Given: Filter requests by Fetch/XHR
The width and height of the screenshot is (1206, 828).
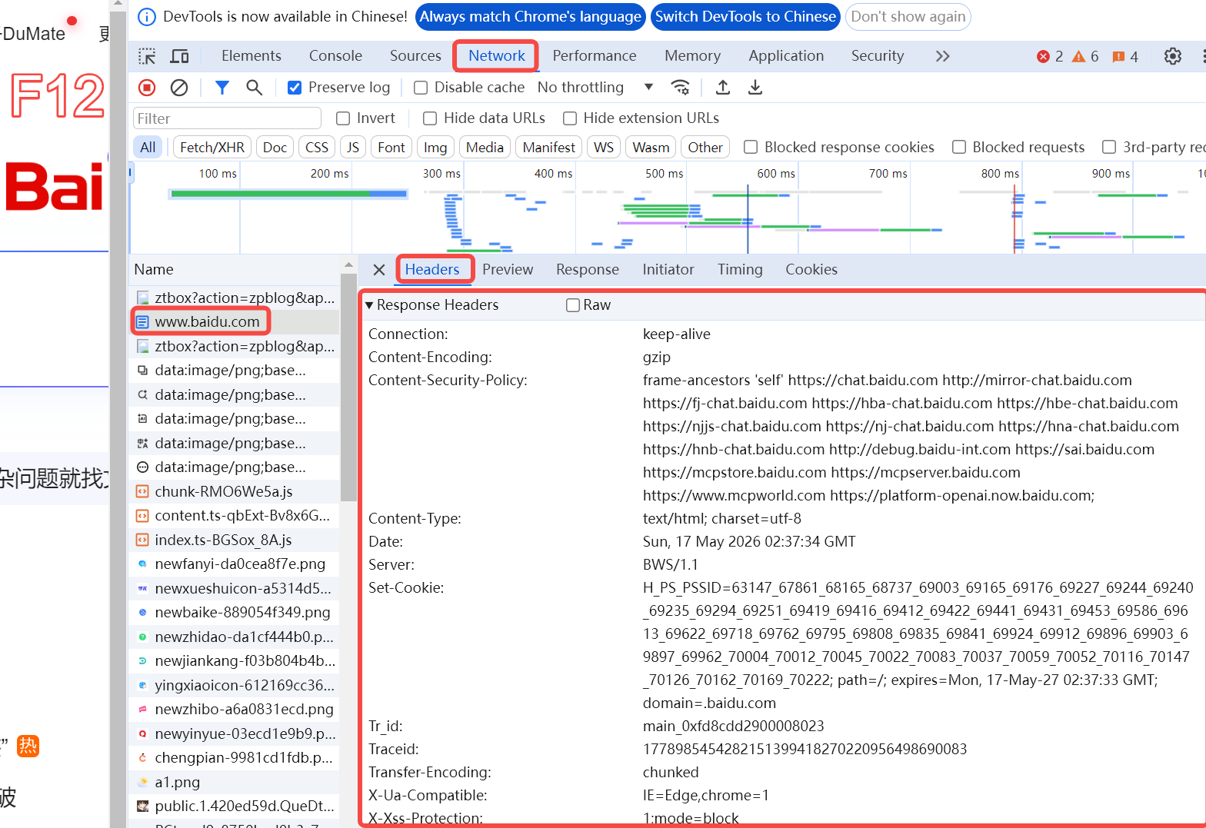Looking at the screenshot, I should pyautogui.click(x=212, y=147).
